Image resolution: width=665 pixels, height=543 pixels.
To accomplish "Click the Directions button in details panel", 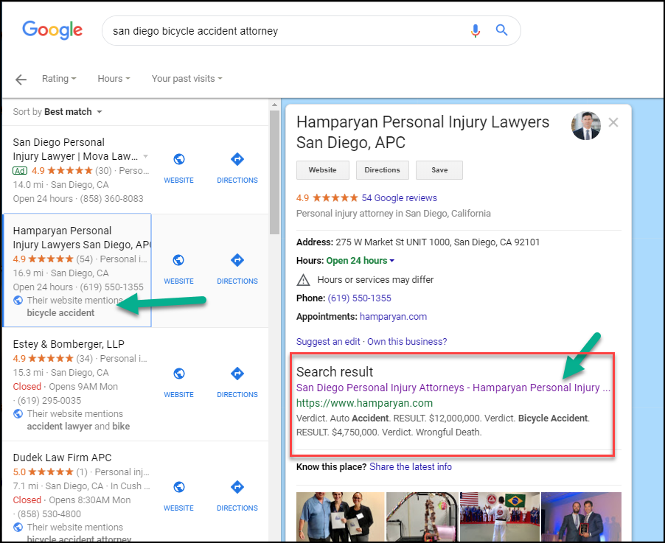I will [x=383, y=170].
